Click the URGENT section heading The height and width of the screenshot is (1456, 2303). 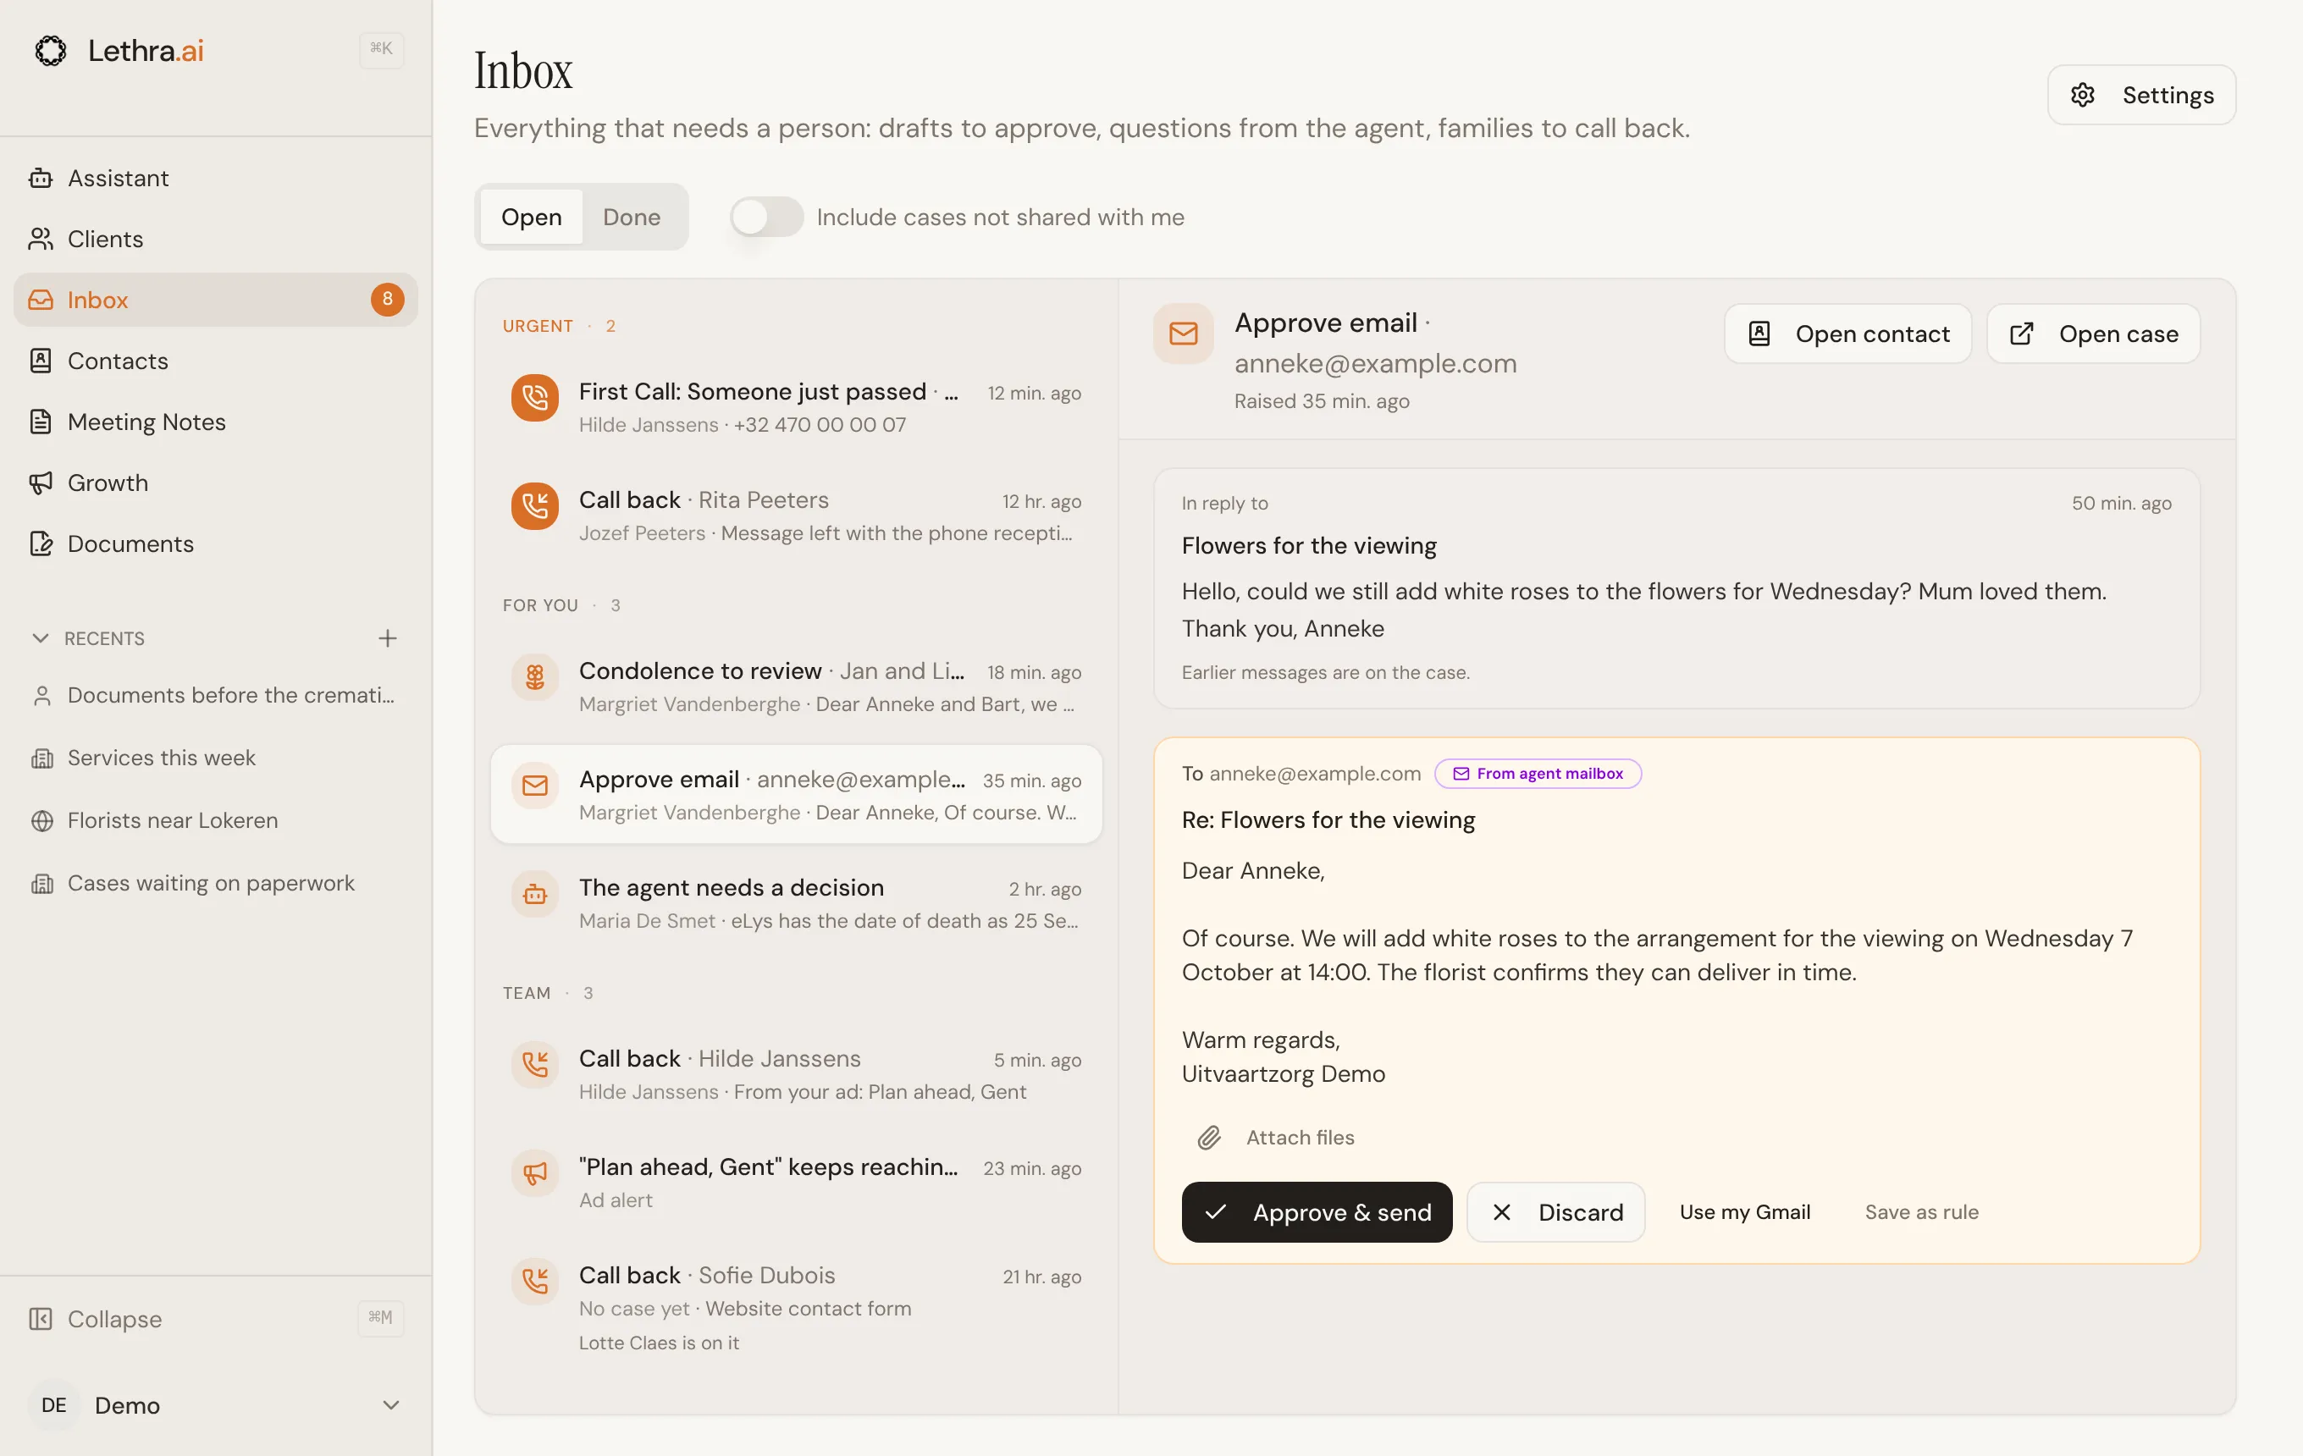(x=538, y=326)
